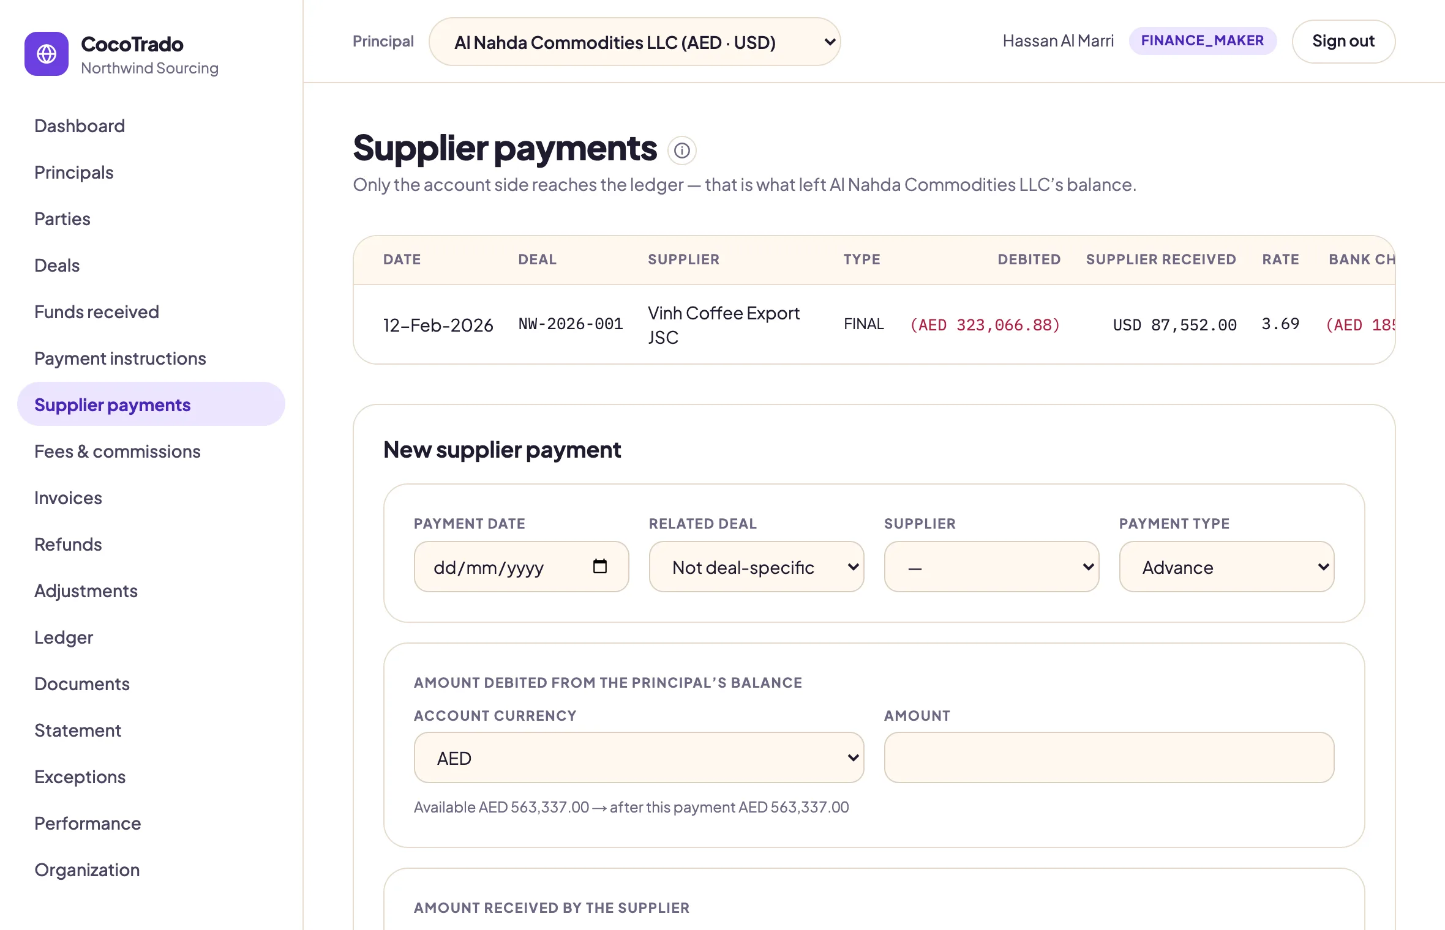Click the SUPPLIER RECEIVED column header
Viewport: 1445px width, 930px height.
point(1161,259)
